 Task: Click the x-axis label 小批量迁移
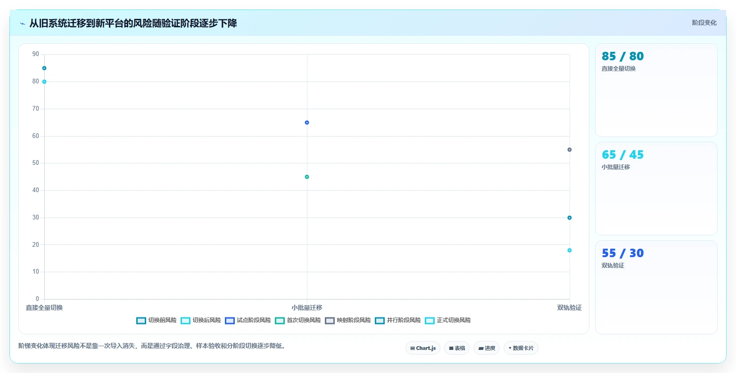point(307,308)
